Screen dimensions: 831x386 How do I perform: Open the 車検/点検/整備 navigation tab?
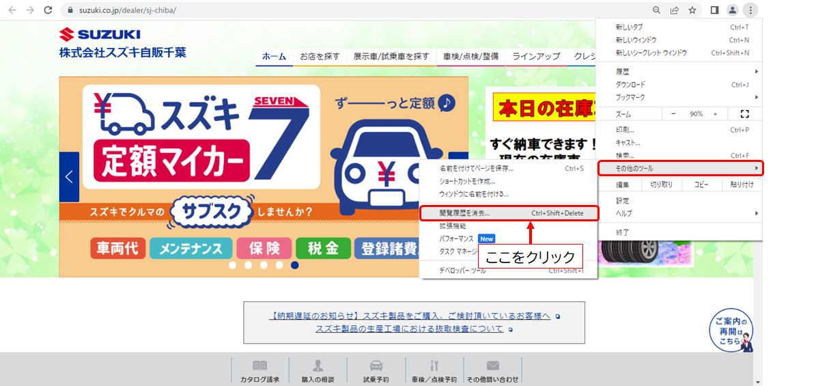pos(470,57)
